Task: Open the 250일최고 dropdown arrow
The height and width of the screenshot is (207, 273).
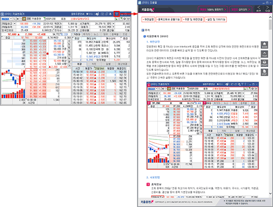Action: (x=14, y=23)
